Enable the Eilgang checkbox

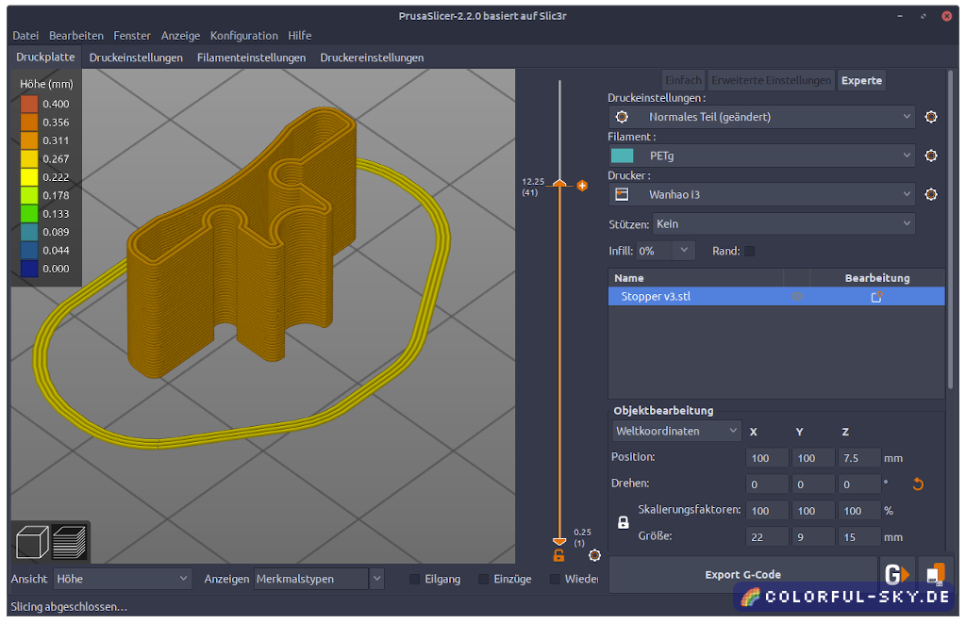(x=415, y=579)
